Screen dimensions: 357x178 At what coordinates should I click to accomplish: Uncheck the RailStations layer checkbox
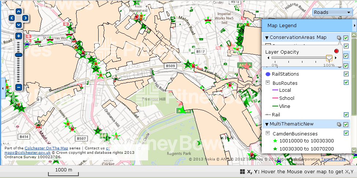346,74
